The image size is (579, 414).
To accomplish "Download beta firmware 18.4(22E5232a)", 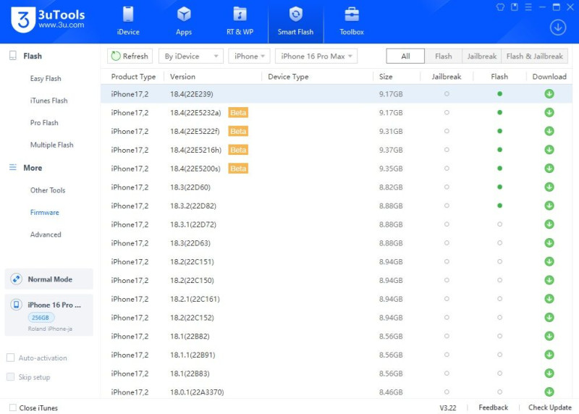I will tap(549, 112).
